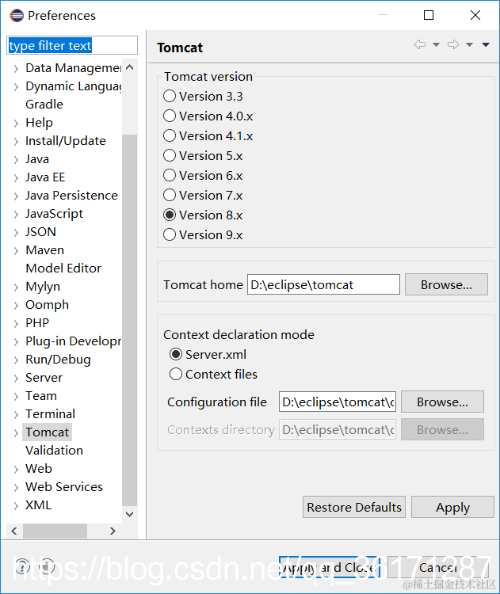
Task: Close the Preferences dialog window
Action: (475, 15)
